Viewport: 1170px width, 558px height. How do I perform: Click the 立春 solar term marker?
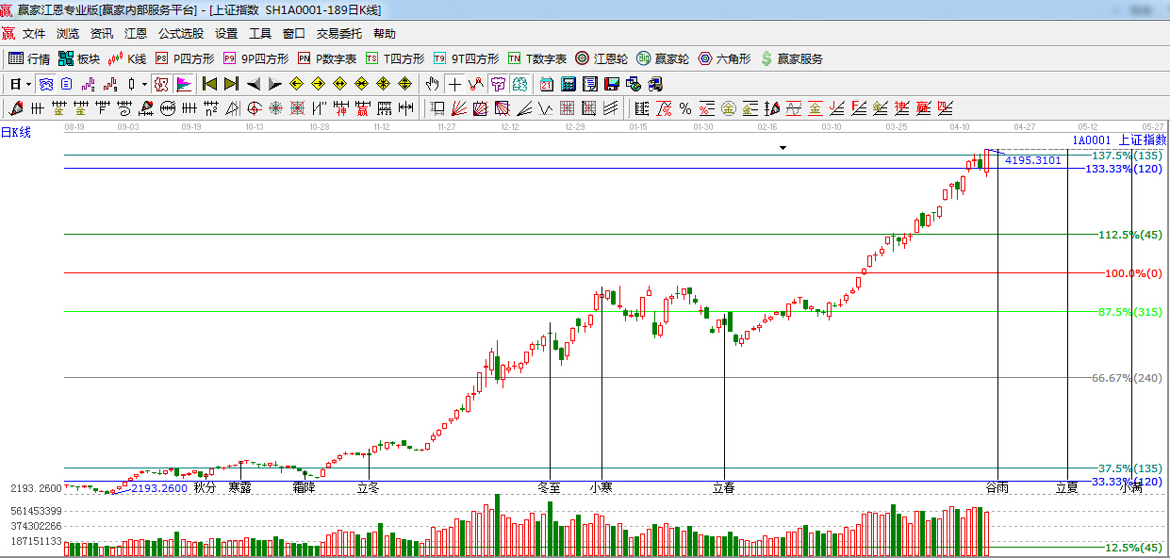[x=724, y=487]
